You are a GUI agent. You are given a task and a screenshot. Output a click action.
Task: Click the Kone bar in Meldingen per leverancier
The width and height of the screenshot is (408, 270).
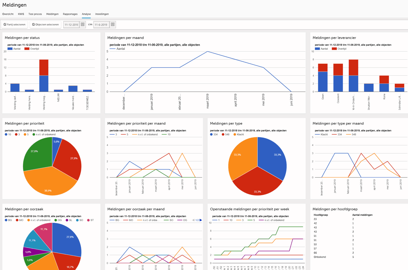(x=384, y=84)
